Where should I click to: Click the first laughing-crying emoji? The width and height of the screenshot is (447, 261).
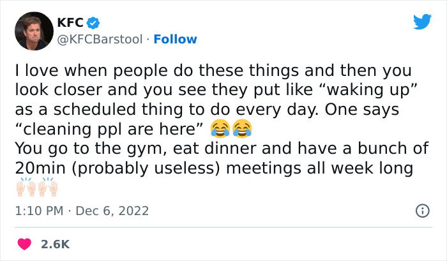pos(220,130)
